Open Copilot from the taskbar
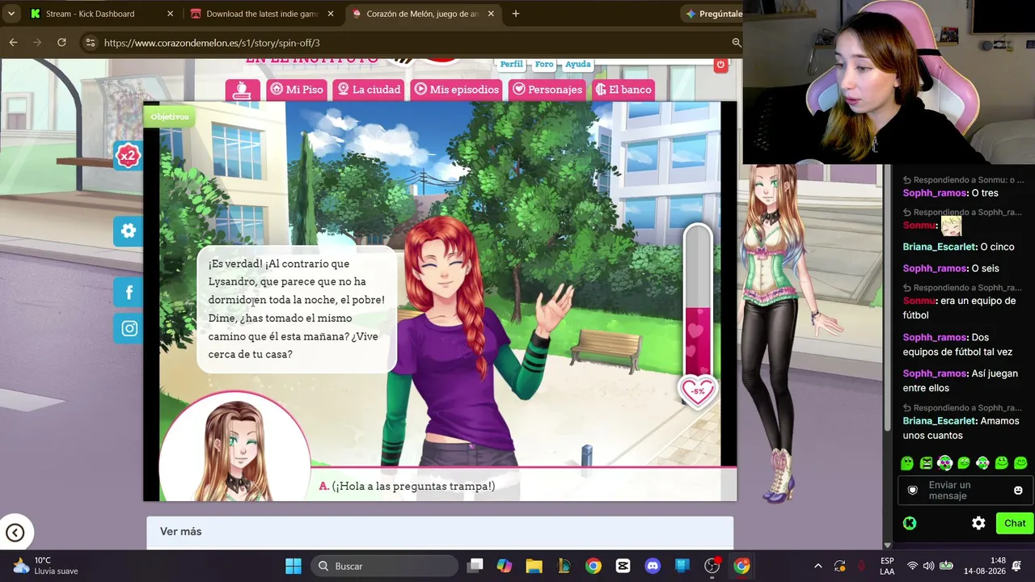The height and width of the screenshot is (582, 1035). 504,566
